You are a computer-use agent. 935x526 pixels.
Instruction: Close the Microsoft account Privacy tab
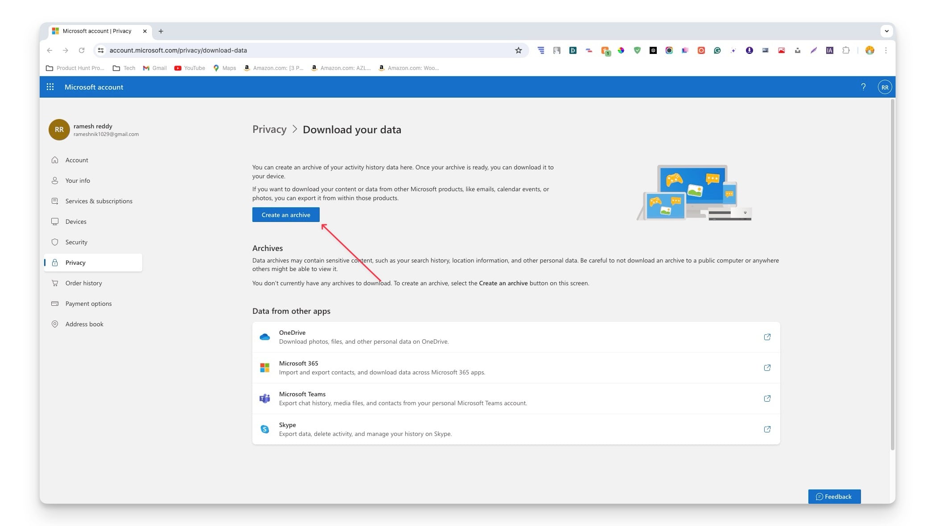(x=145, y=31)
